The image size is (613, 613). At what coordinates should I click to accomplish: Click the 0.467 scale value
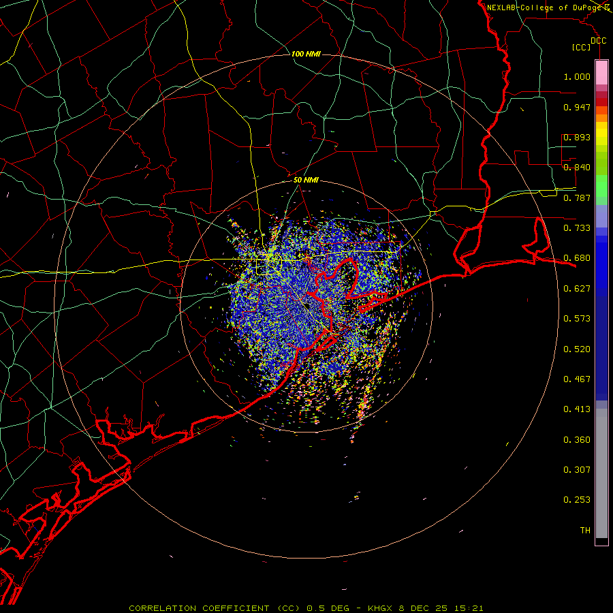577,379
